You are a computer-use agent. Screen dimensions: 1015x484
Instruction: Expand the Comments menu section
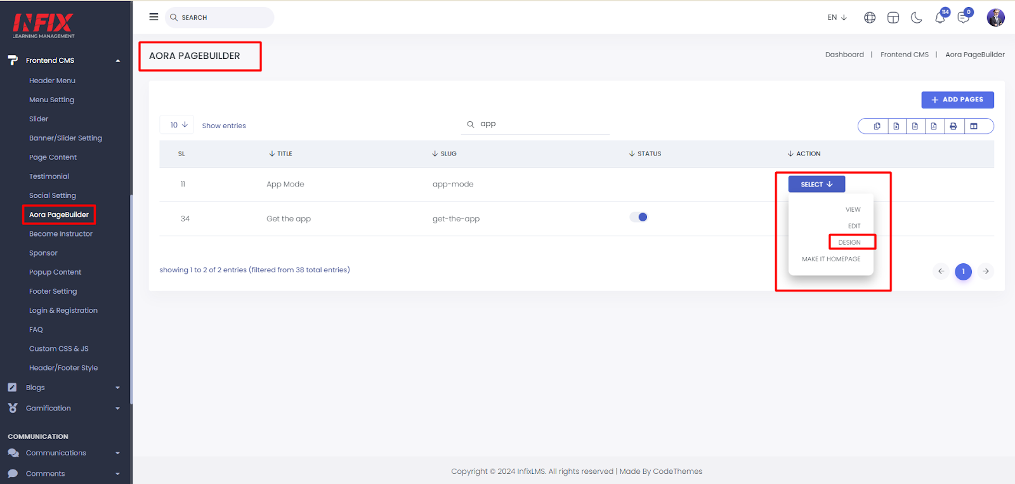[117, 474]
